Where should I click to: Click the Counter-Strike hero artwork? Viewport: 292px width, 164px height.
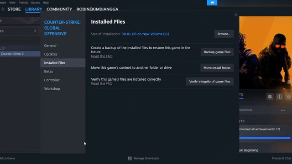coord(266,53)
